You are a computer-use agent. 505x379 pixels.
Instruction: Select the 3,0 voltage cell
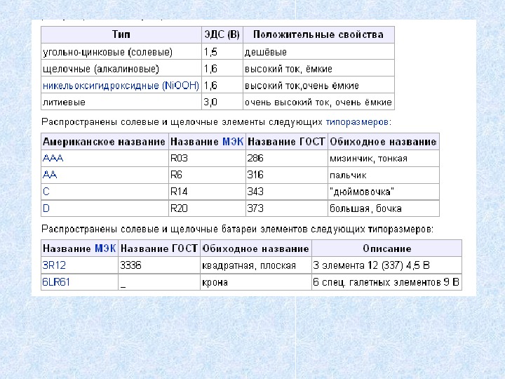point(222,102)
